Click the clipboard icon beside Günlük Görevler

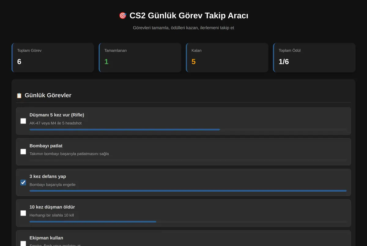(19, 96)
